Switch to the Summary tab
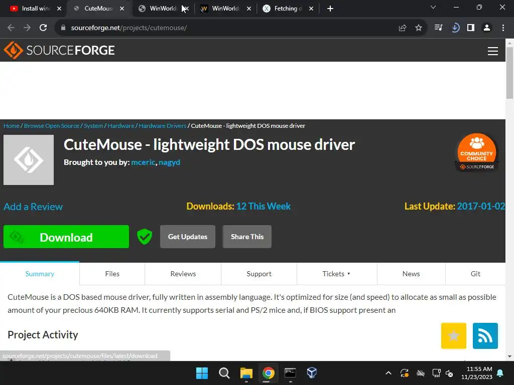 tap(40, 274)
